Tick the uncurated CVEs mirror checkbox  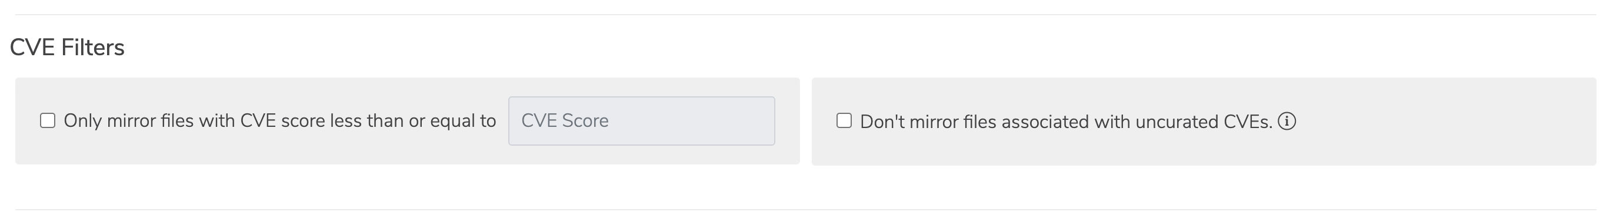(x=844, y=121)
